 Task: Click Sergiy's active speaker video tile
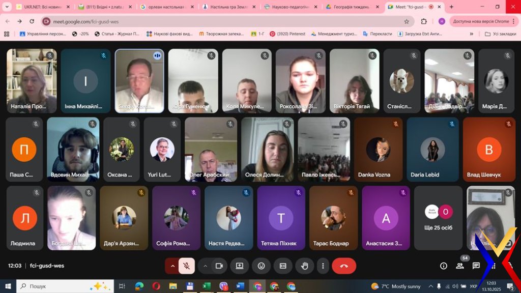[x=139, y=80]
